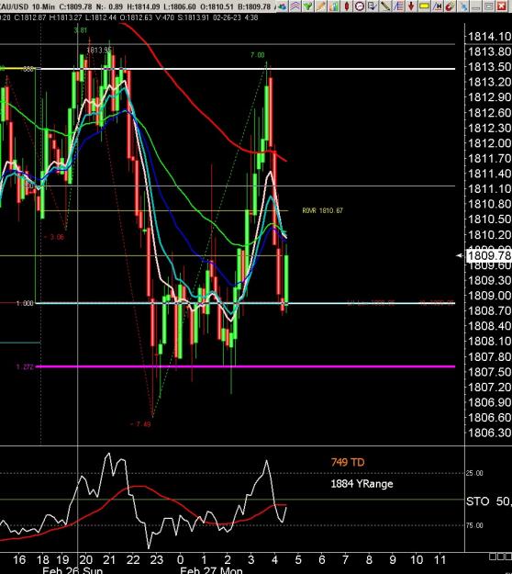Click the STO stochastic indicator label
This screenshot has height=574, width=512.
pos(478,501)
